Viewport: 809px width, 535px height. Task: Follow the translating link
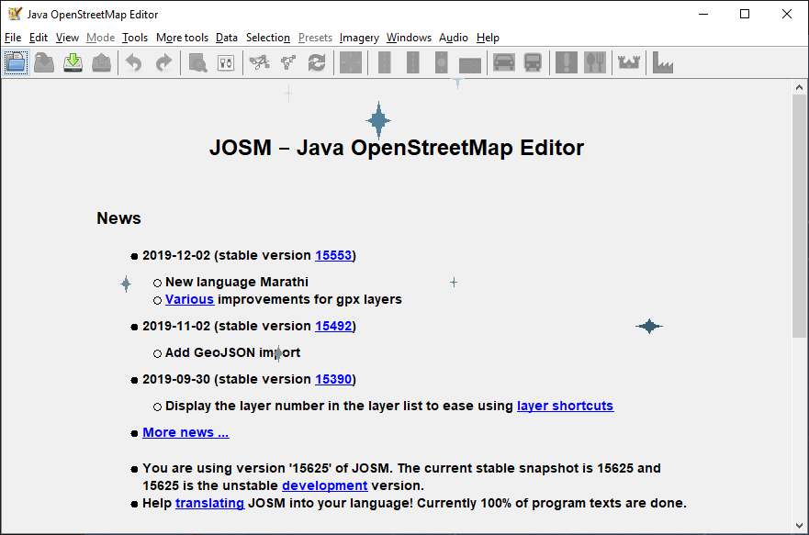[x=209, y=503]
